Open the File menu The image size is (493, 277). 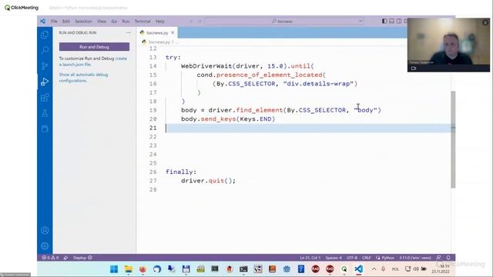click(54, 22)
